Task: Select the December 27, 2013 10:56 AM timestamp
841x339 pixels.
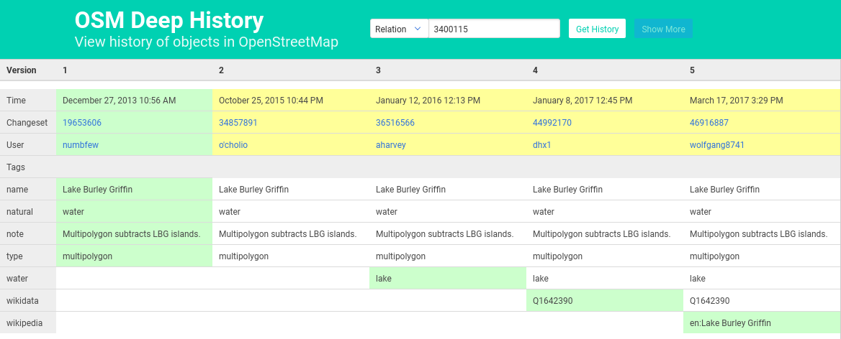Action: (x=119, y=100)
